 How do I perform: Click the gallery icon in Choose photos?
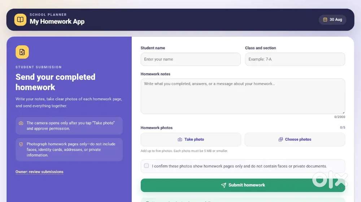pos(280,139)
